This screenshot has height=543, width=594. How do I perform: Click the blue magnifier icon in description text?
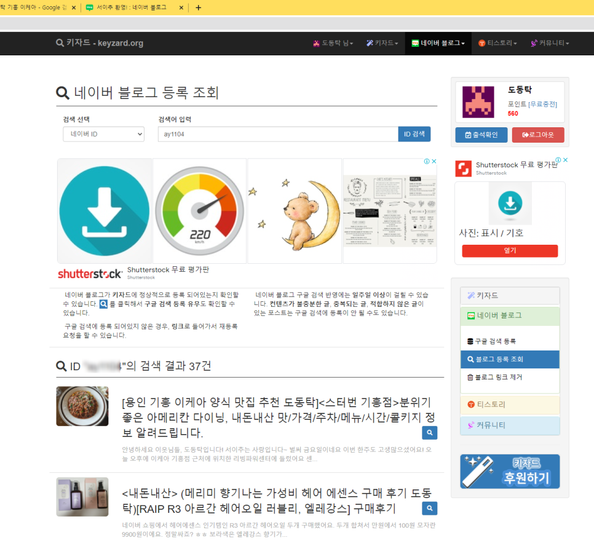[x=103, y=304]
